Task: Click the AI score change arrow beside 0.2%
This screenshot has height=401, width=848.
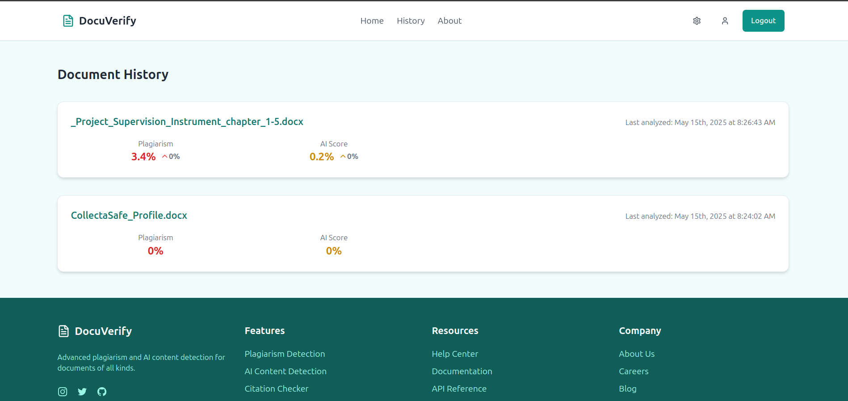Action: [x=343, y=157]
